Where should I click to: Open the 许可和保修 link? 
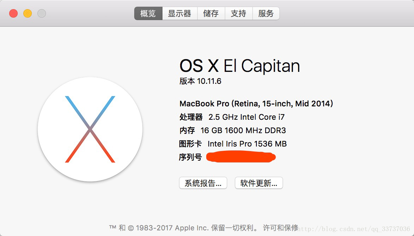tap(280, 228)
